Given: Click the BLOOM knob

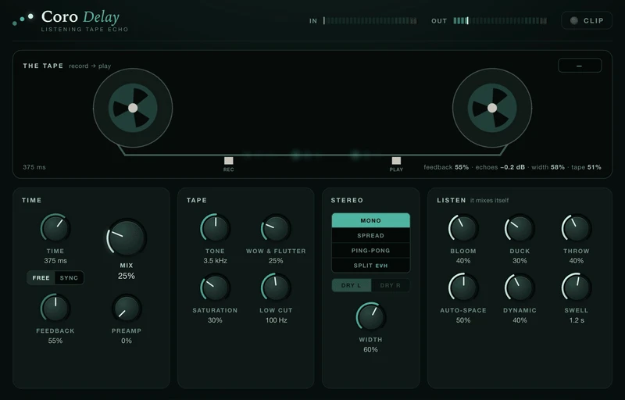Looking at the screenshot, I should [x=463, y=228].
